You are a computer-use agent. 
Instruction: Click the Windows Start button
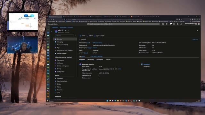pyautogui.click(x=107, y=101)
